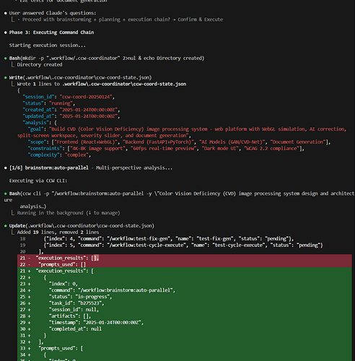Click added line 27 "session_id": null
The width and height of the screenshot is (355, 361).
click(185, 310)
